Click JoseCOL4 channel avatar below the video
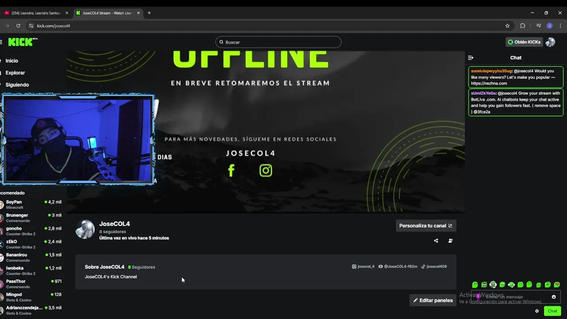567x319 pixels. click(85, 230)
